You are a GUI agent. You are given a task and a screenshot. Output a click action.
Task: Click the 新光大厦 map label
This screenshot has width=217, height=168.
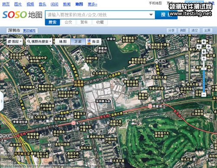point(187,159)
